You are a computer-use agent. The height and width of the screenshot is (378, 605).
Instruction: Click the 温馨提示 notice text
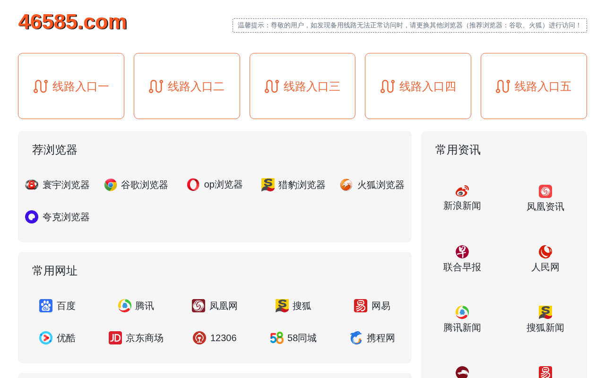[x=409, y=26]
